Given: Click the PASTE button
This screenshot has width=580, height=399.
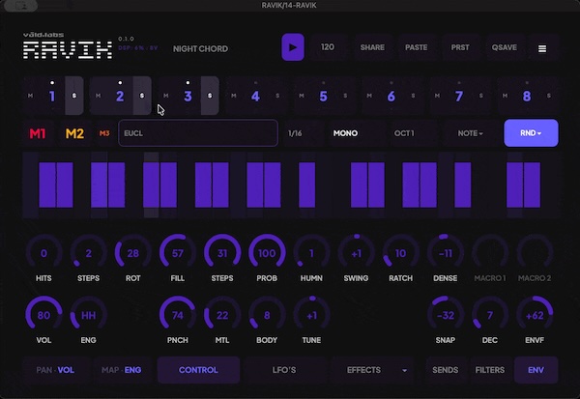Looking at the screenshot, I should click(416, 47).
